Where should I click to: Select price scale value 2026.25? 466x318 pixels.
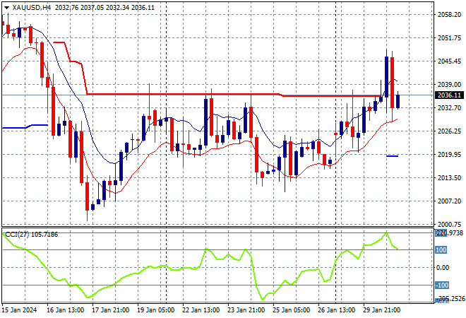coord(449,131)
